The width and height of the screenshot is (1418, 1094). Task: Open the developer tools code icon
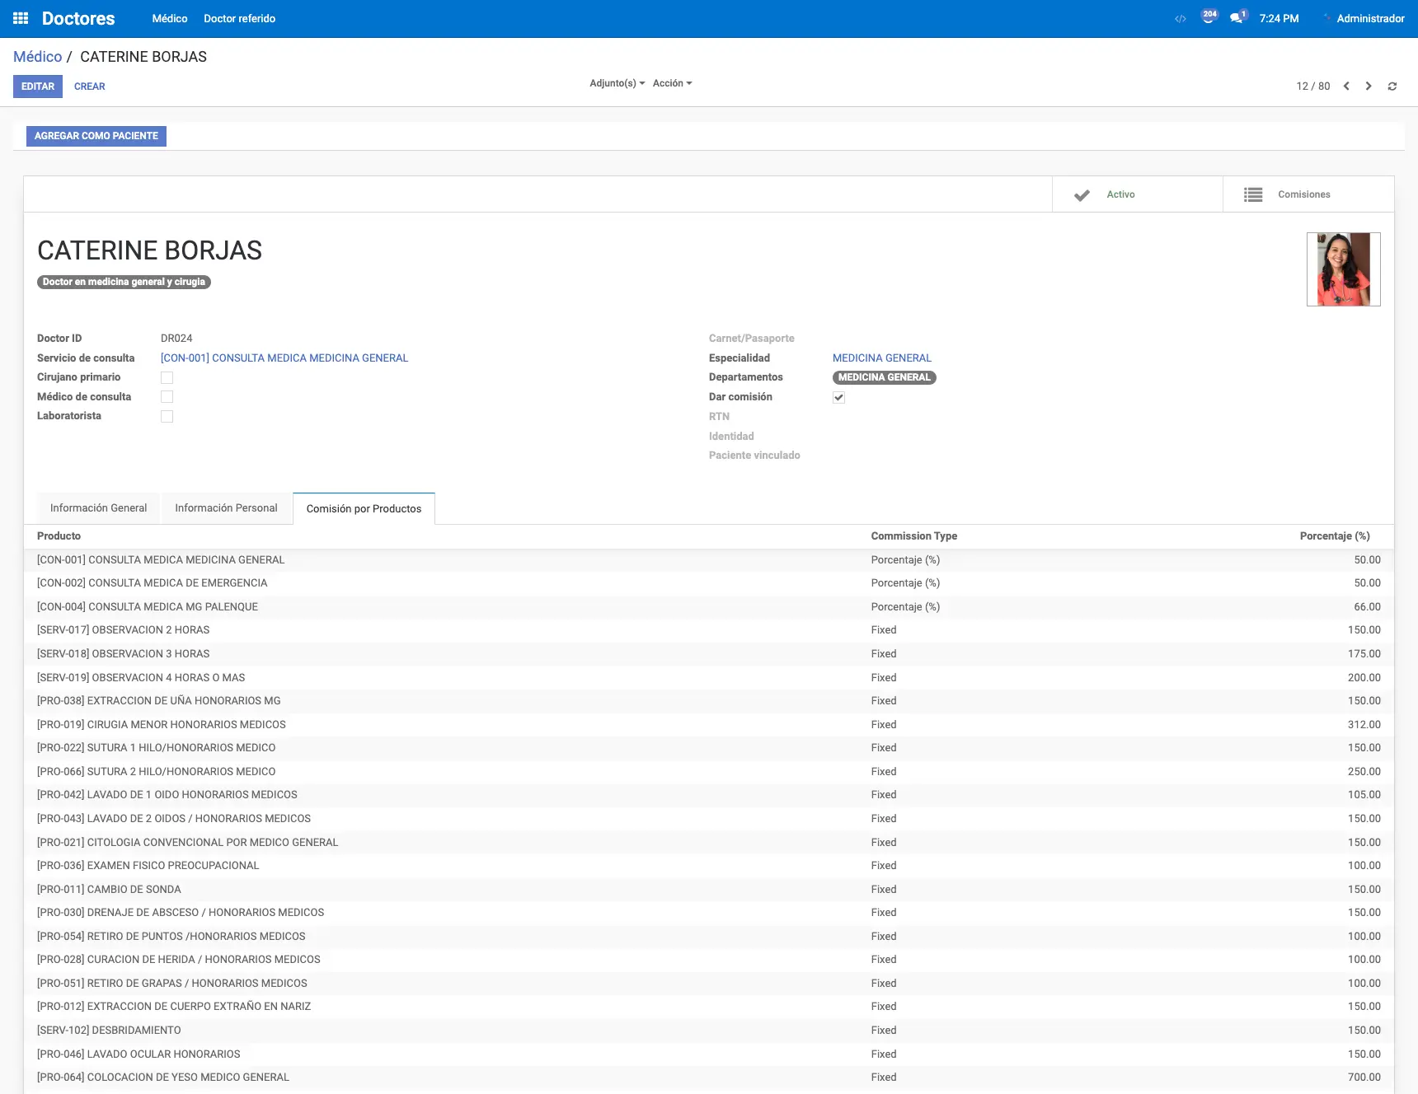tap(1180, 18)
